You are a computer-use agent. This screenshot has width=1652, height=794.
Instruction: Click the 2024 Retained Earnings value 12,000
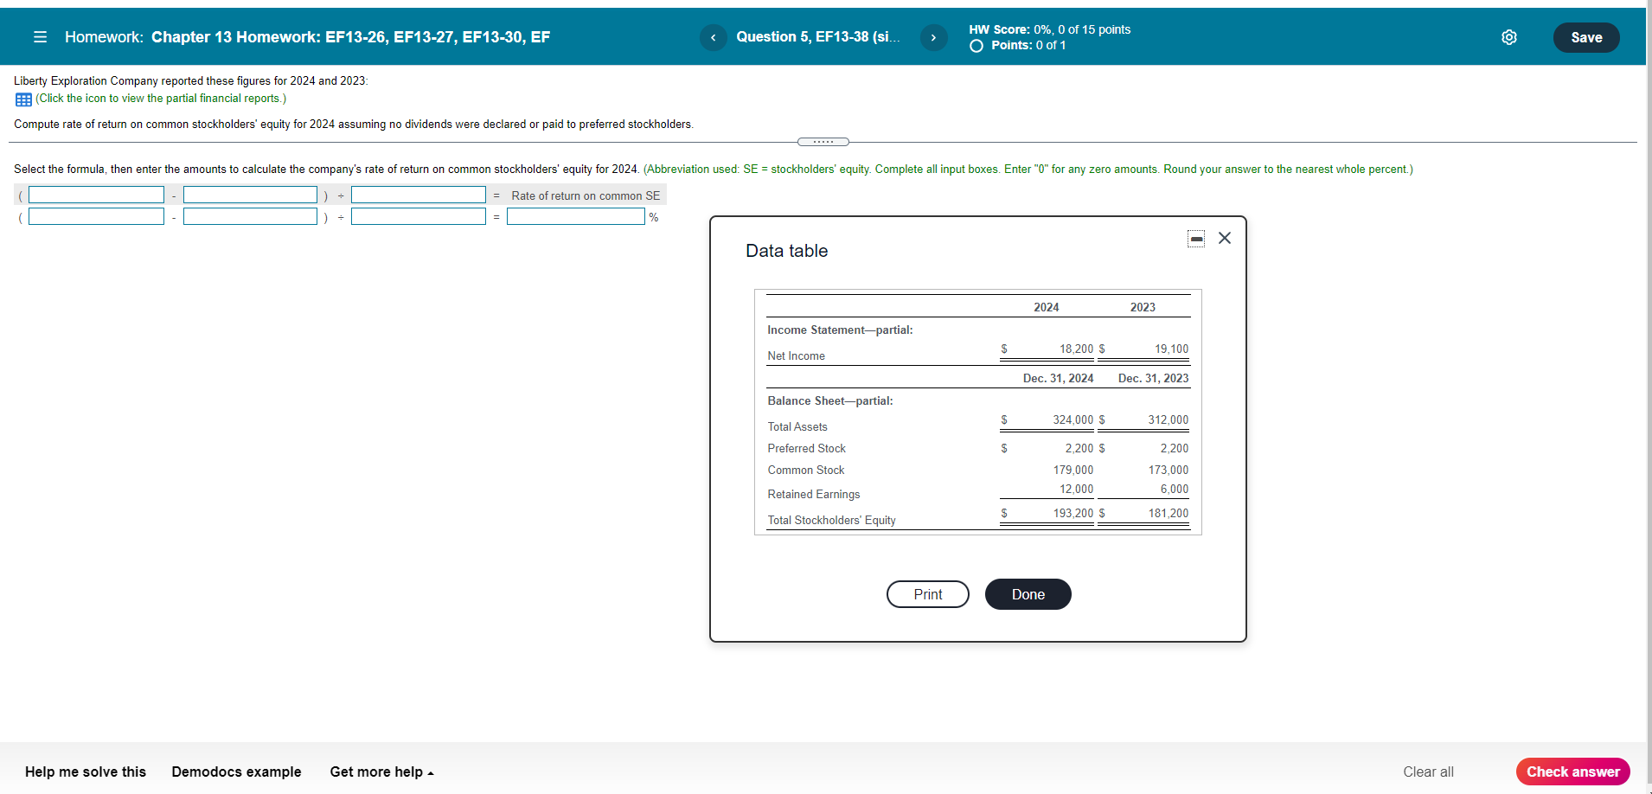(1076, 490)
